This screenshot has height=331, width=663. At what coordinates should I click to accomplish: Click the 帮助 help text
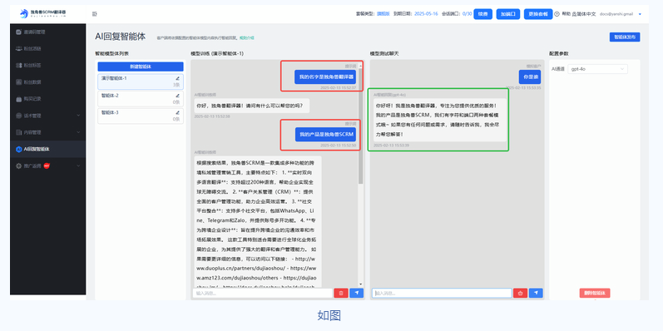566,14
